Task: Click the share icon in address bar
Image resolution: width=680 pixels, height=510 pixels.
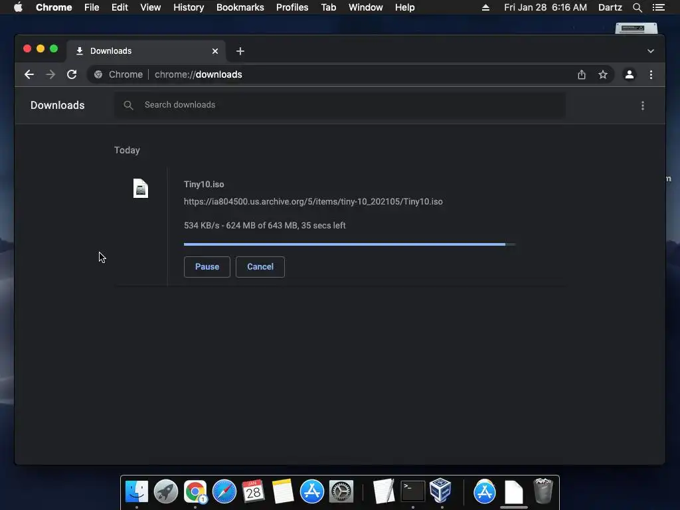Action: pos(582,74)
